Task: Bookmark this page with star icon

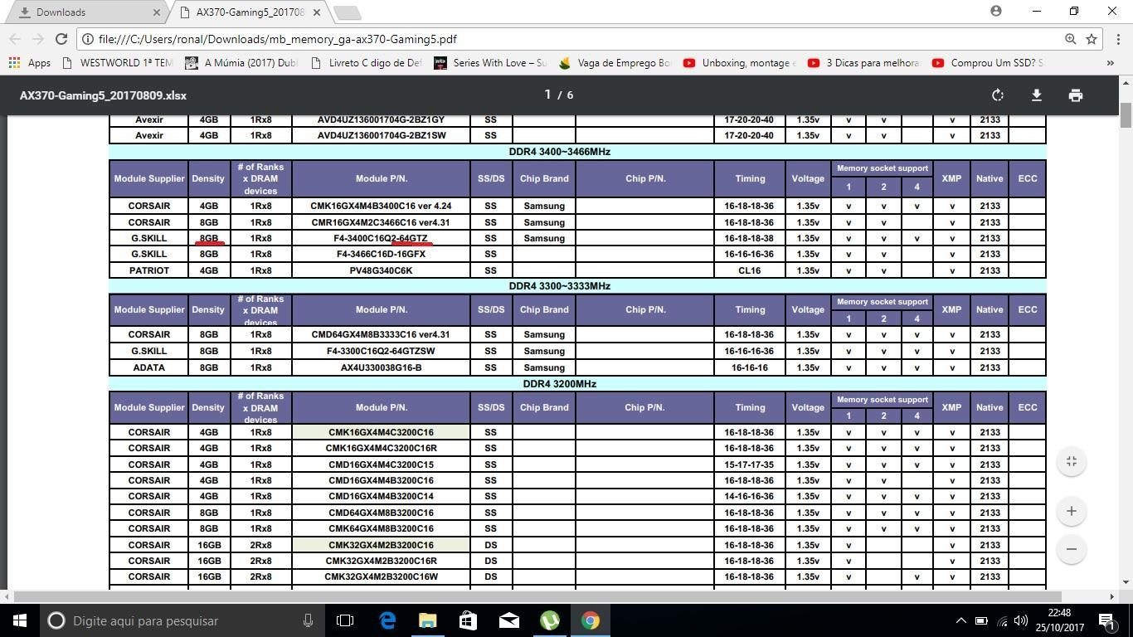Action: coord(1092,39)
